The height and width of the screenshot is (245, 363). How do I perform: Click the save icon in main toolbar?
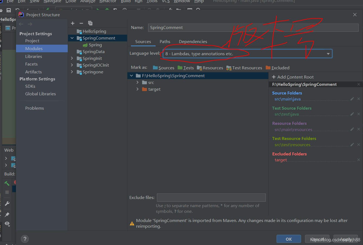9,10
